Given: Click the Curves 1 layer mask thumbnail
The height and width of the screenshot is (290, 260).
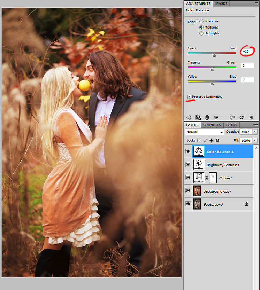Looking at the screenshot, I should (x=213, y=178).
